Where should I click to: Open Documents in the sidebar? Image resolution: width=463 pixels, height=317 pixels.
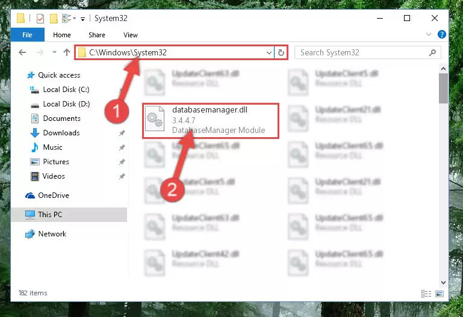coord(62,118)
